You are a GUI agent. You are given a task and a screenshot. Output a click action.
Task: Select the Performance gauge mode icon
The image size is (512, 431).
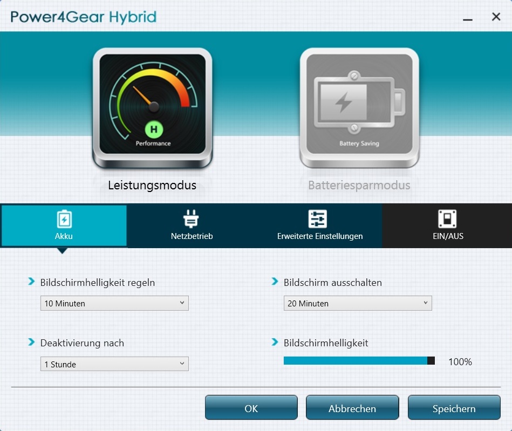(153, 107)
